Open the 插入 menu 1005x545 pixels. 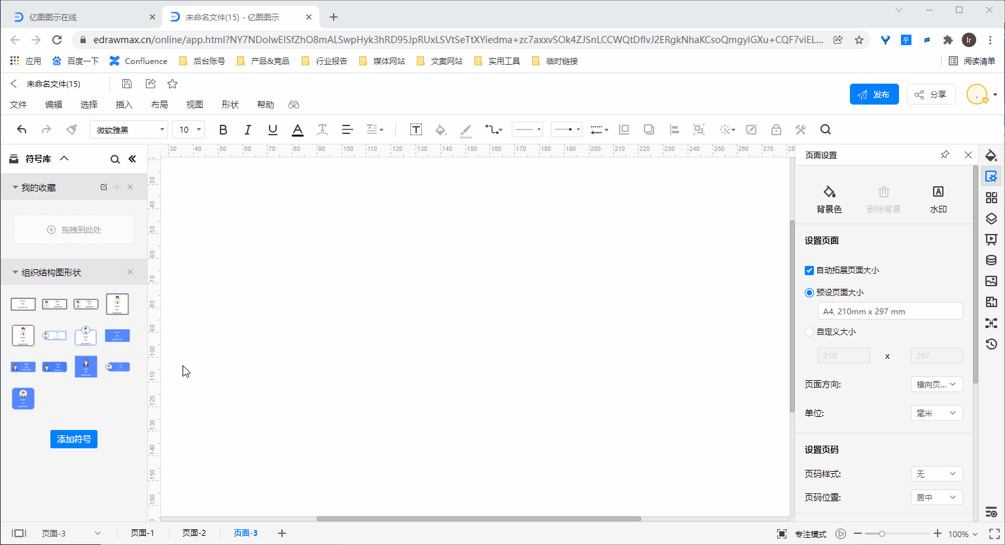pos(124,104)
